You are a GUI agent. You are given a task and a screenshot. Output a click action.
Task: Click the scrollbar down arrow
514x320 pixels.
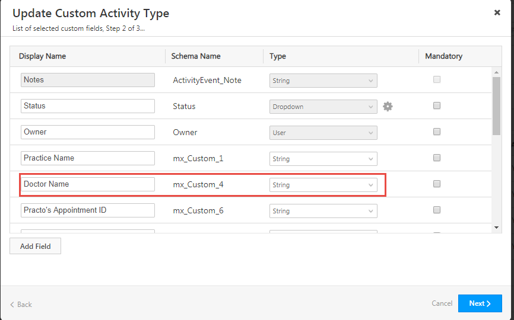497,227
